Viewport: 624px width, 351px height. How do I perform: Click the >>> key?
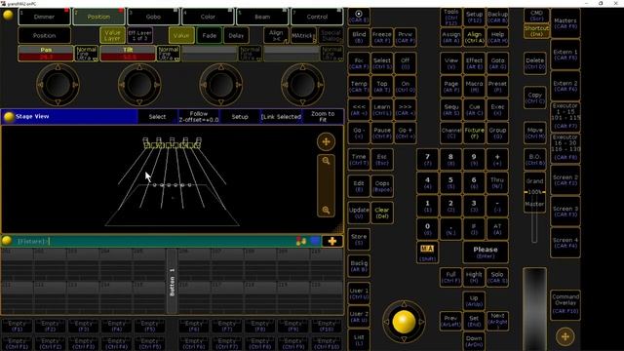(x=406, y=109)
